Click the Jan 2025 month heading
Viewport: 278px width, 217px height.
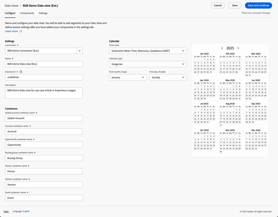click(204, 54)
